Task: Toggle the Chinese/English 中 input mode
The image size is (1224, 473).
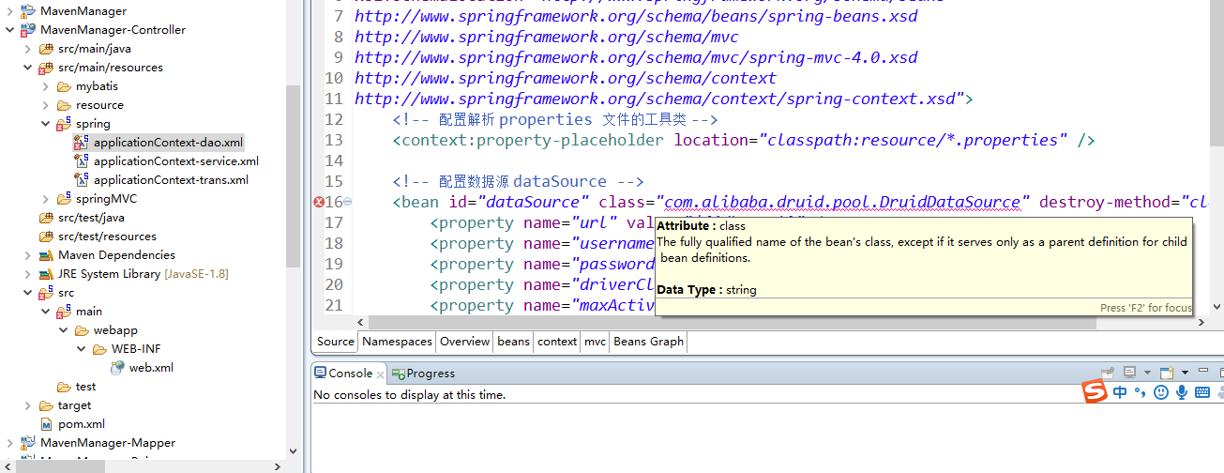Action: [x=1120, y=392]
